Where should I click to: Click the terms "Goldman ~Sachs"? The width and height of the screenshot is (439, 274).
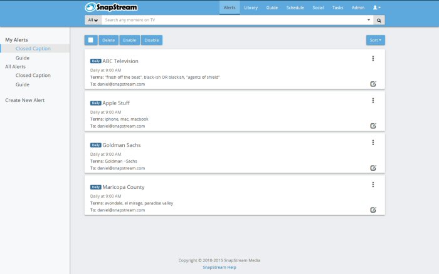click(x=121, y=161)
